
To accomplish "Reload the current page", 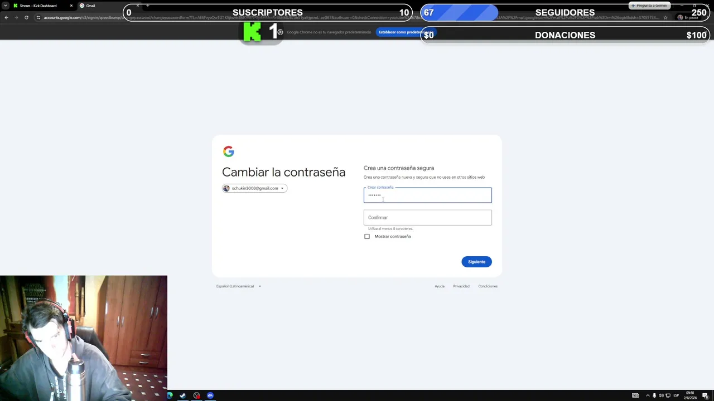I will tap(26, 17).
